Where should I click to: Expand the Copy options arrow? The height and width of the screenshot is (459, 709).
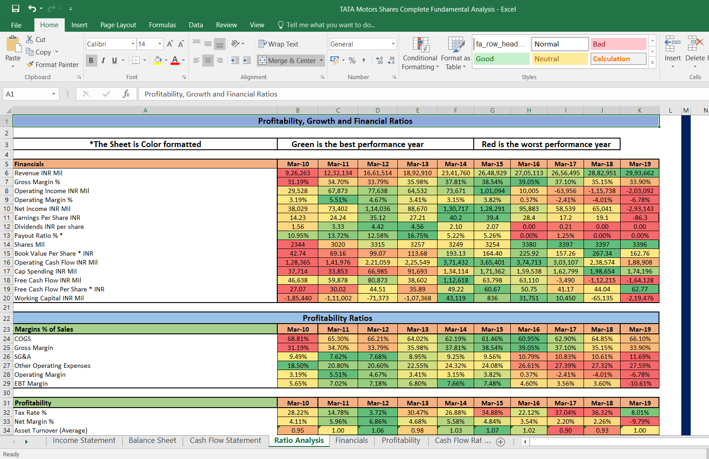coord(57,52)
